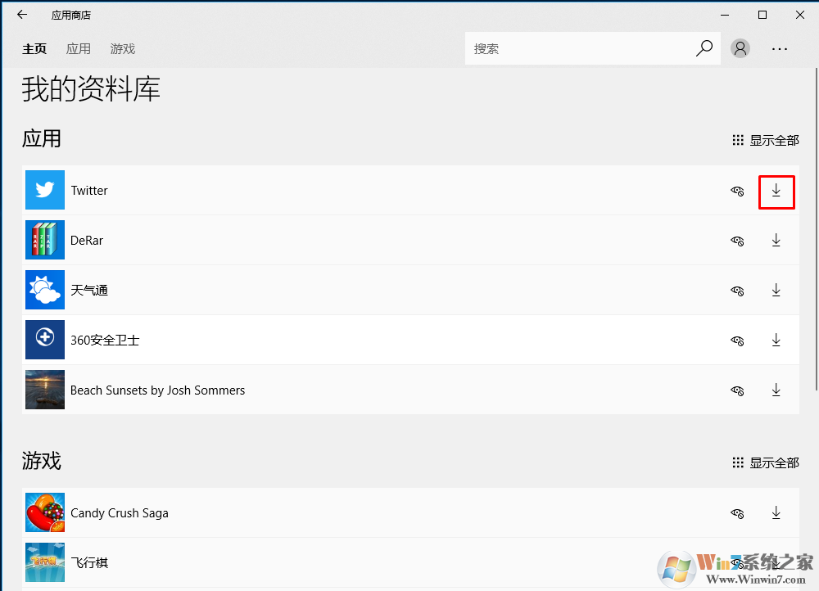
Task: Download the 360安全卫士 app
Action: coord(776,340)
